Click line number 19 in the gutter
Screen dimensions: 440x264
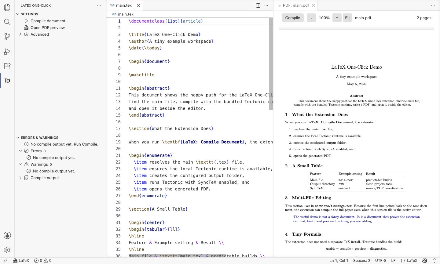(x=118, y=142)
